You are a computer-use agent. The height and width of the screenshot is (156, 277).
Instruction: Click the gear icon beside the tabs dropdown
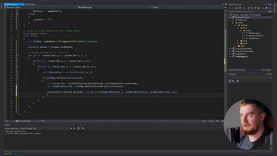pos(226,4)
